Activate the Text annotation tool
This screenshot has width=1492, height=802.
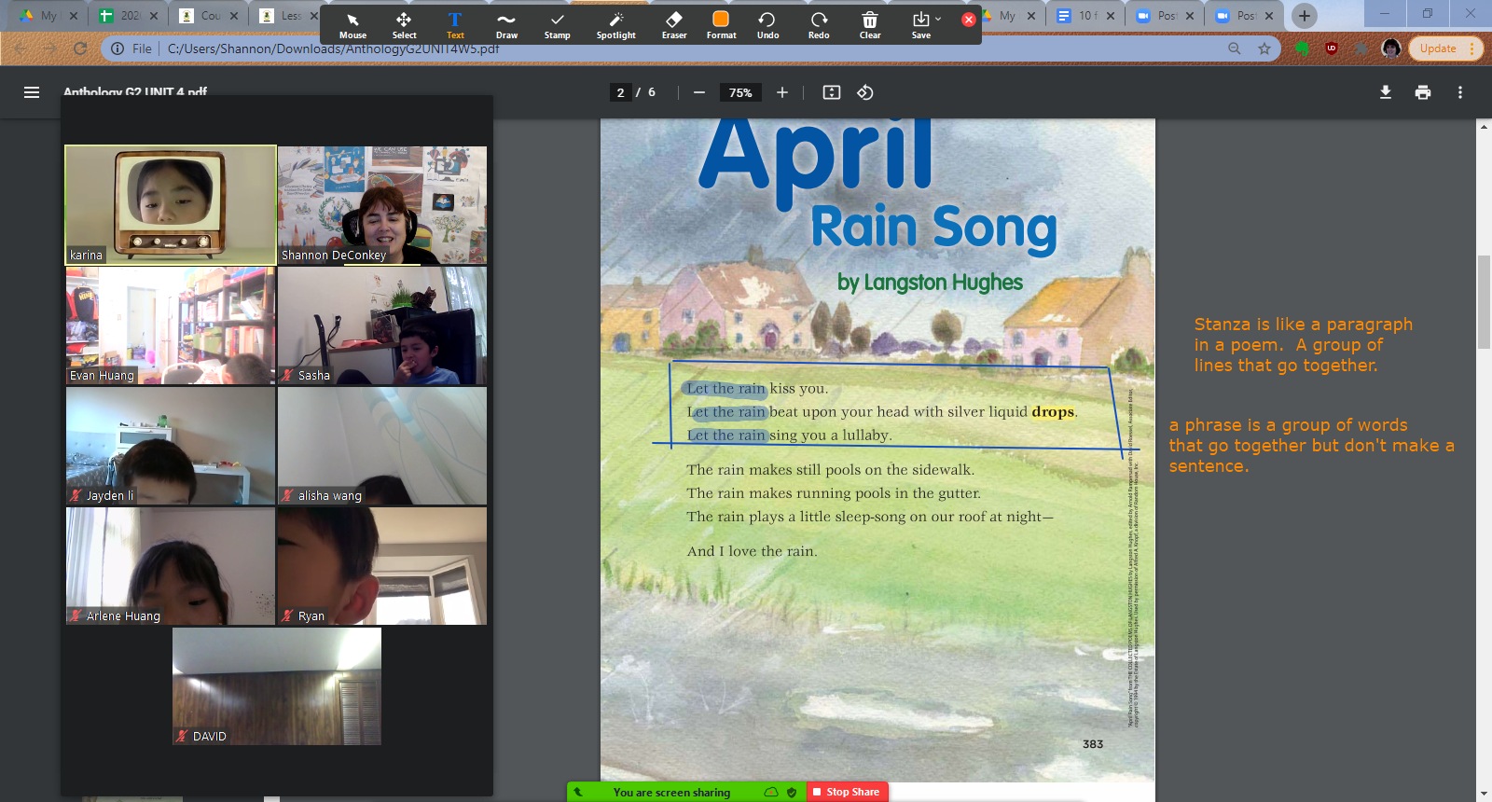(x=455, y=25)
